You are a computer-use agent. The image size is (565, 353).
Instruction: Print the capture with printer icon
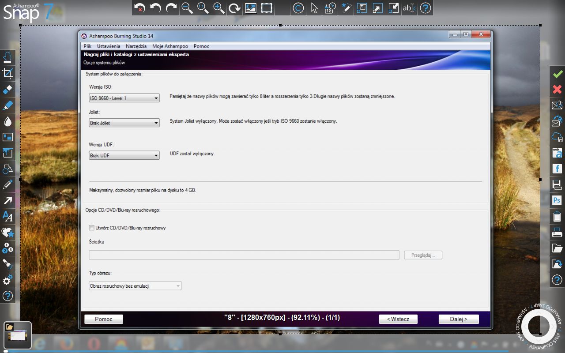(557, 232)
